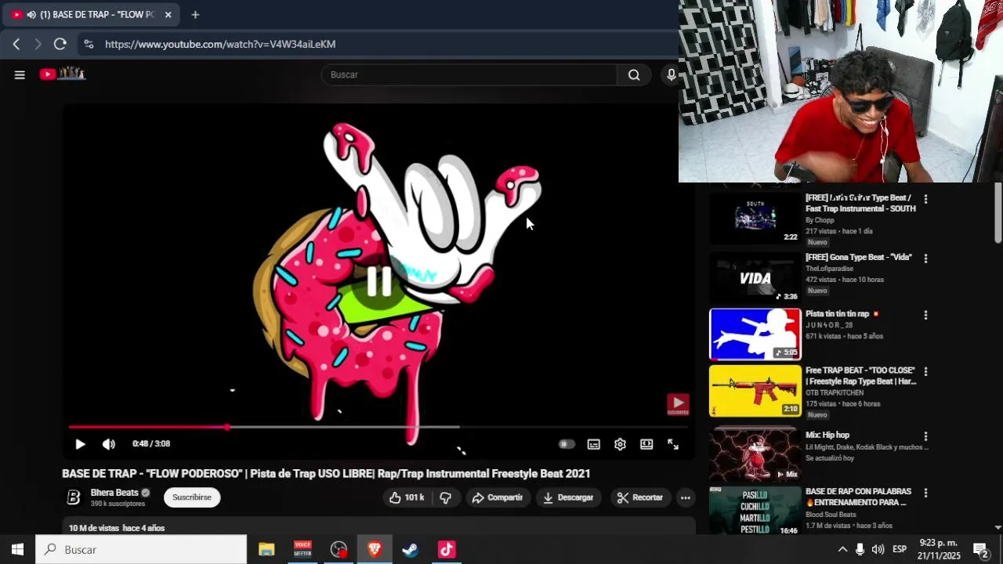Image resolution: width=1003 pixels, height=564 pixels.
Task: Click the ESP language indicator
Action: [x=900, y=550]
